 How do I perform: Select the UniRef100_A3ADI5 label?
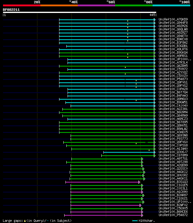click(173, 132)
